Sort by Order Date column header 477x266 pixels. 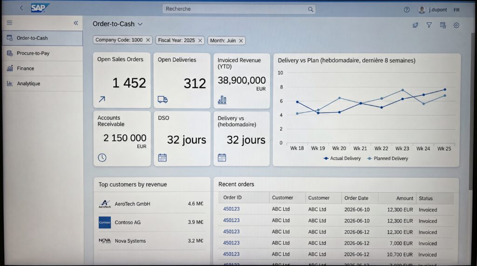click(x=360, y=198)
